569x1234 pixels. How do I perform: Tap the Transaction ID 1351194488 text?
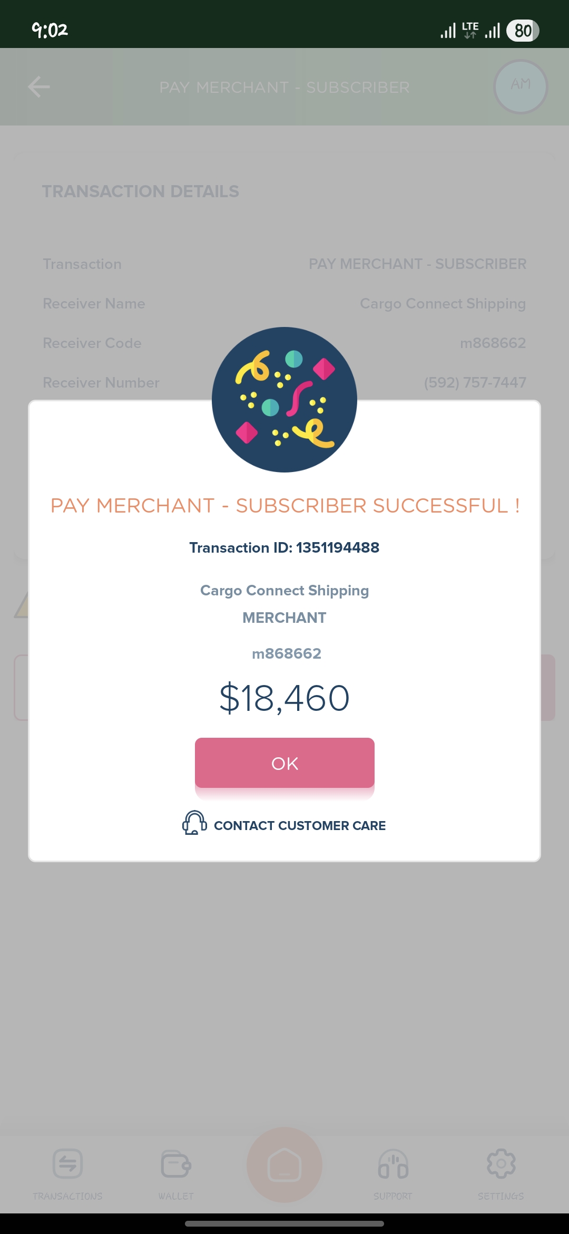point(284,547)
